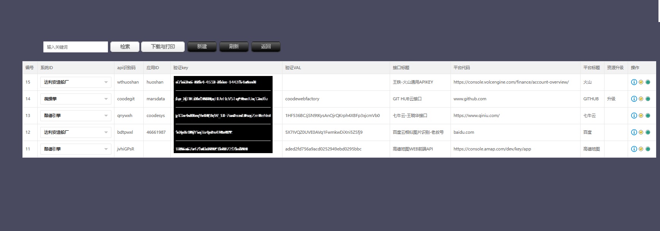Open blue info icon for row 13

[634, 115]
